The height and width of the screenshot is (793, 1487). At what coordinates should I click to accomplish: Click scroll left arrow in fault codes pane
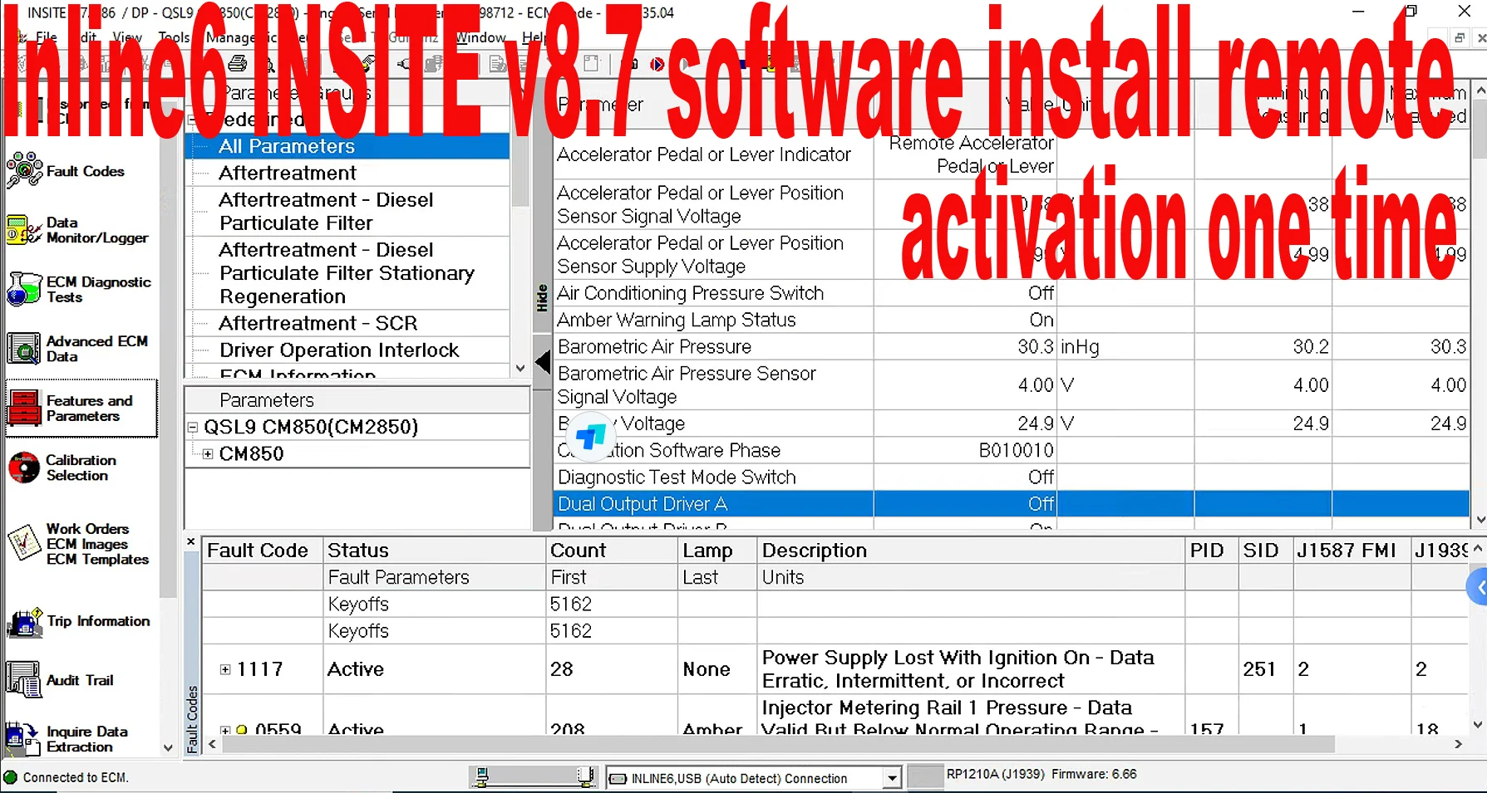pyautogui.click(x=213, y=744)
